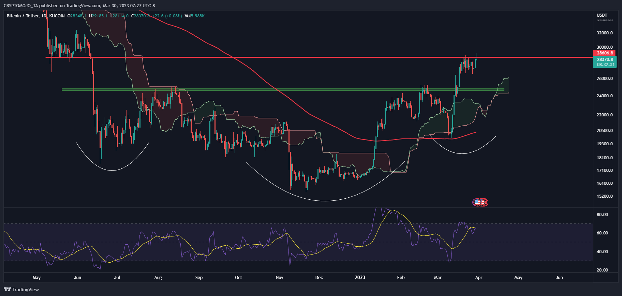Click the 16100.0 price axis label

[605, 183]
